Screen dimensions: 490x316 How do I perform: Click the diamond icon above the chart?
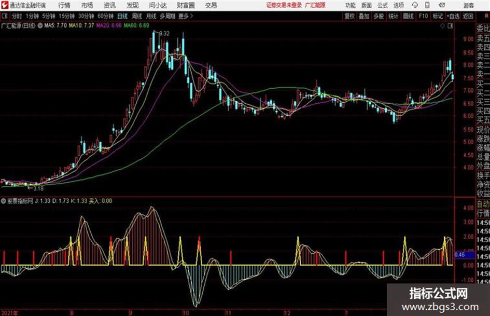point(442,26)
